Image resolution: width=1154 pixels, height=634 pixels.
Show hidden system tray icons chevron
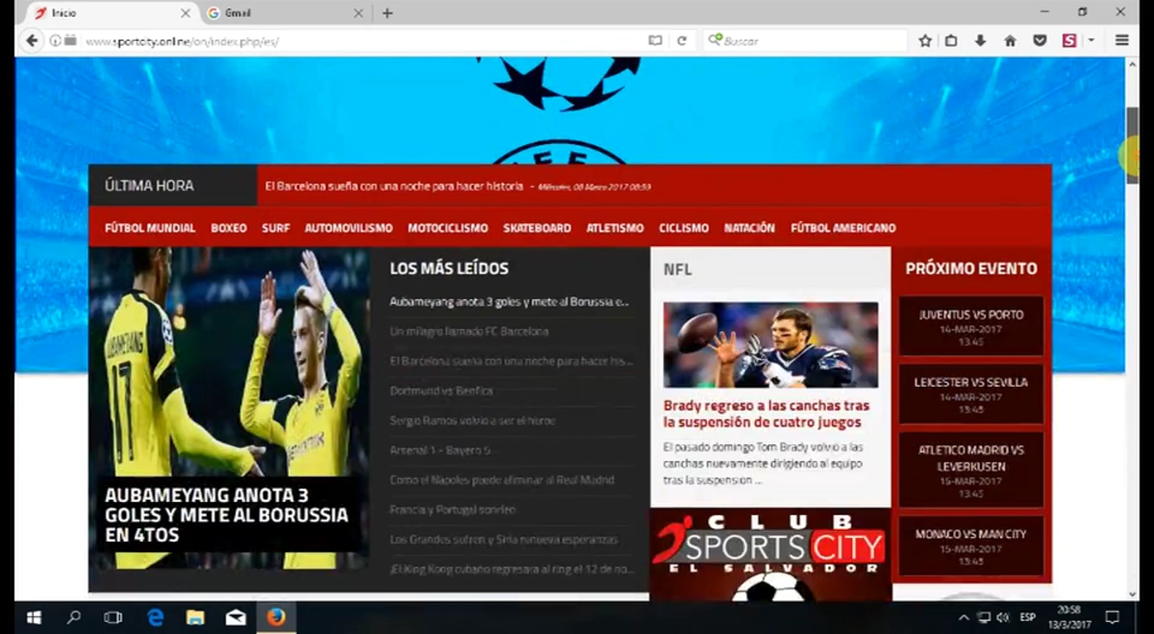[964, 618]
